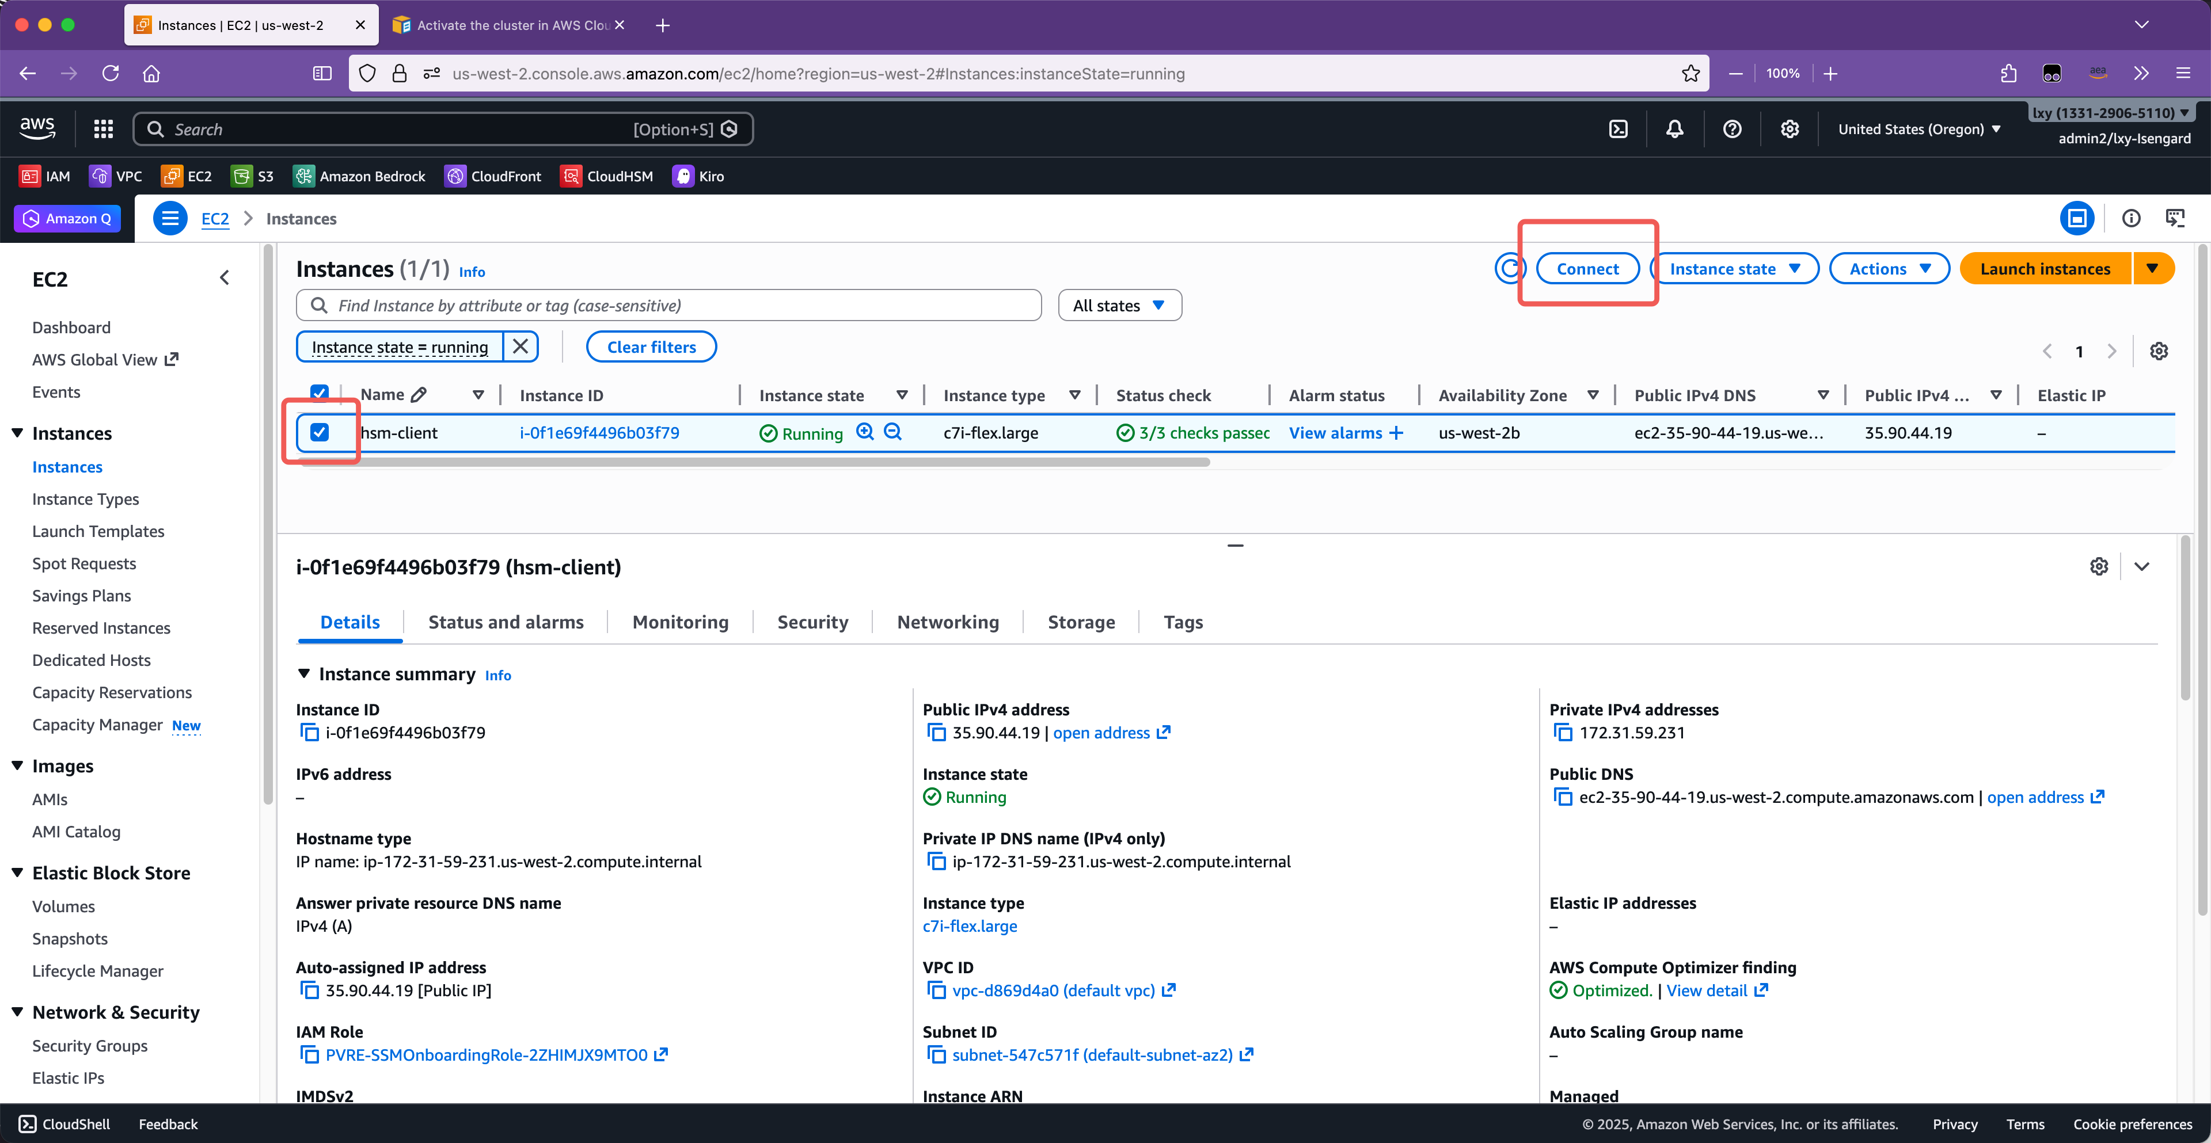
Task: Toggle the select-all instances header checkbox
Action: 320,393
